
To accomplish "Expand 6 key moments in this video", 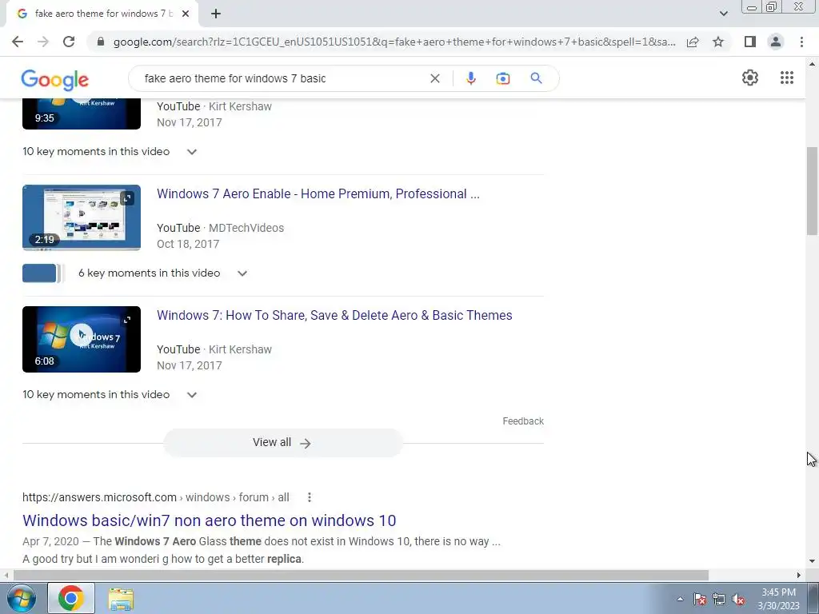I will (242, 273).
